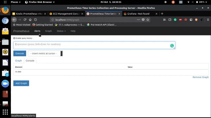Toggle the sidebar view icon
The height and width of the screenshot is (118, 211).
[170, 20]
